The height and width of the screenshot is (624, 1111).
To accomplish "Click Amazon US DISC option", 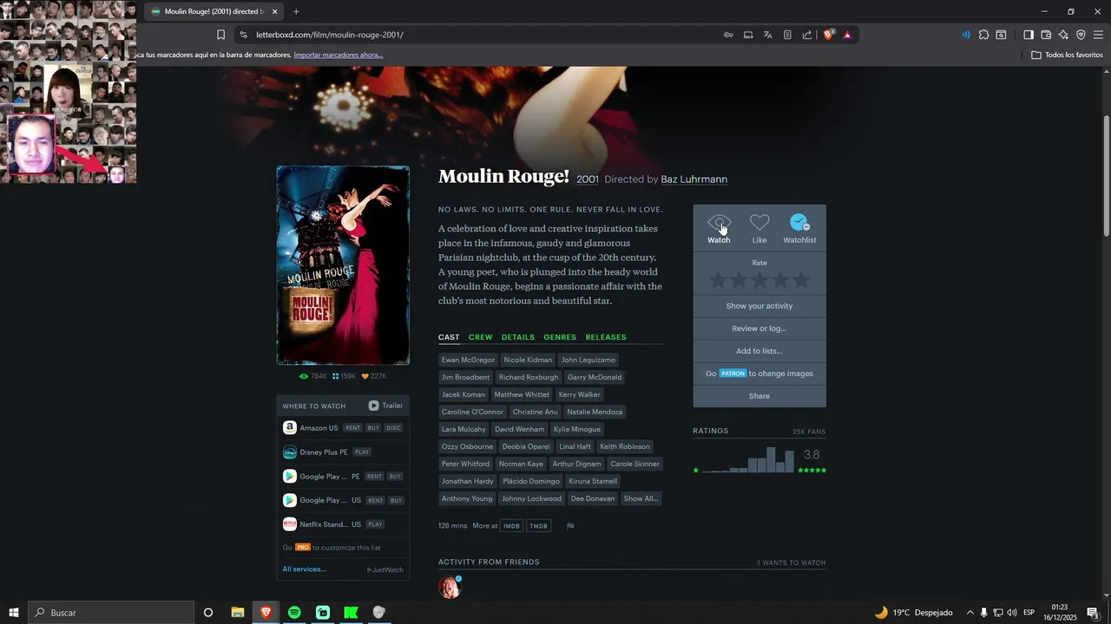I will coord(393,428).
